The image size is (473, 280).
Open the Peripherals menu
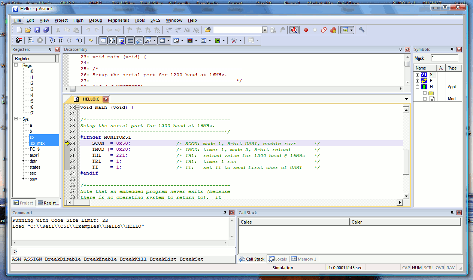click(118, 20)
